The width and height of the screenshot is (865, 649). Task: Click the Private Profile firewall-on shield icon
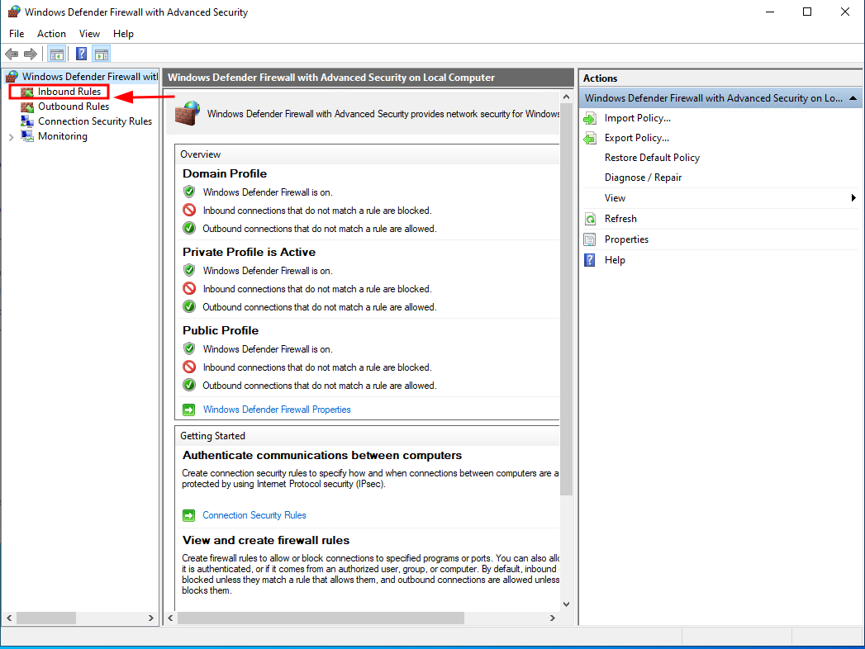coord(189,270)
